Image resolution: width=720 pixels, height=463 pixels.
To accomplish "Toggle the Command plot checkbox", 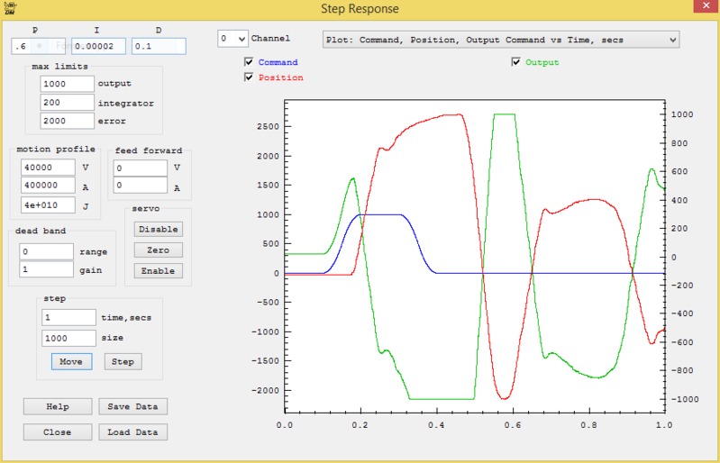I will pyautogui.click(x=250, y=63).
